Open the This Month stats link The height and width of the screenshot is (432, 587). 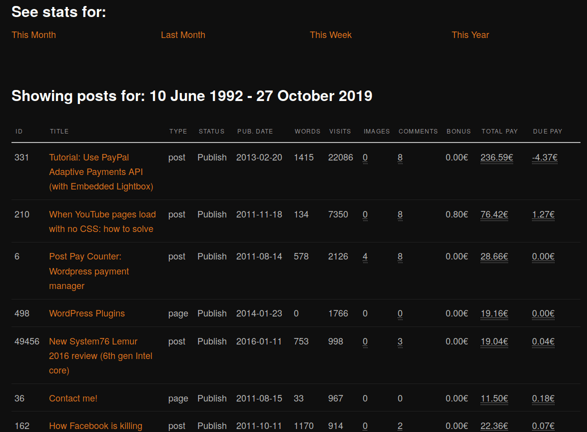(x=33, y=35)
